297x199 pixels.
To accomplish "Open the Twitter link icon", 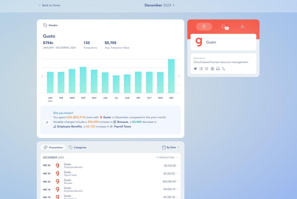I will click(x=195, y=69).
